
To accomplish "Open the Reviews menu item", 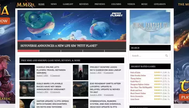I will [84, 4].
